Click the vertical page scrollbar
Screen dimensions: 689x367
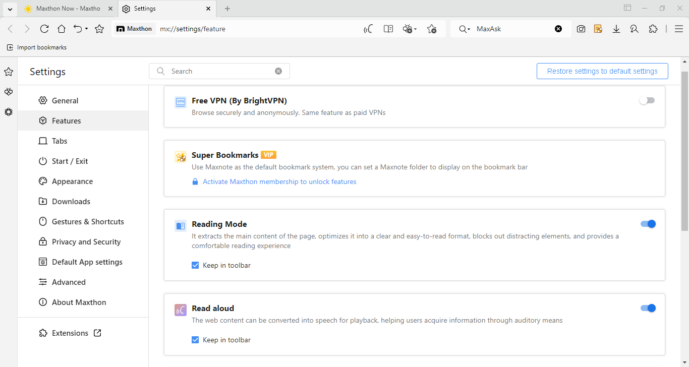point(684,151)
